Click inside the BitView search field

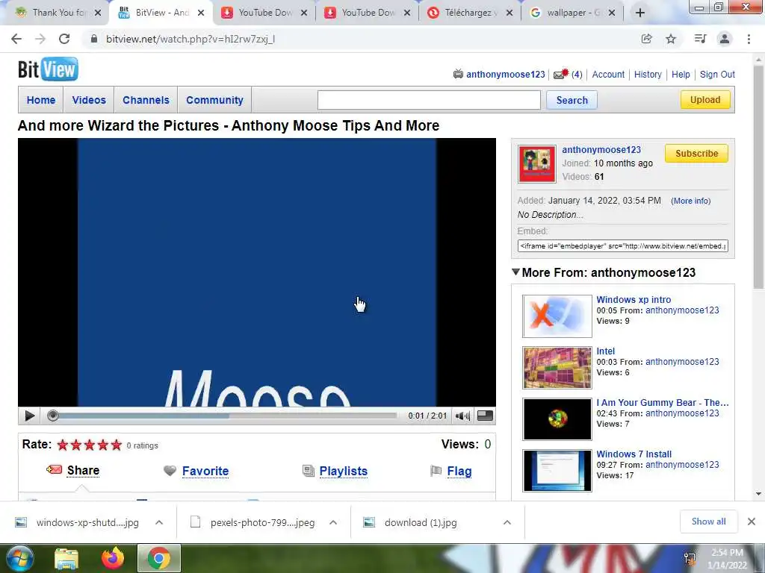pos(429,100)
